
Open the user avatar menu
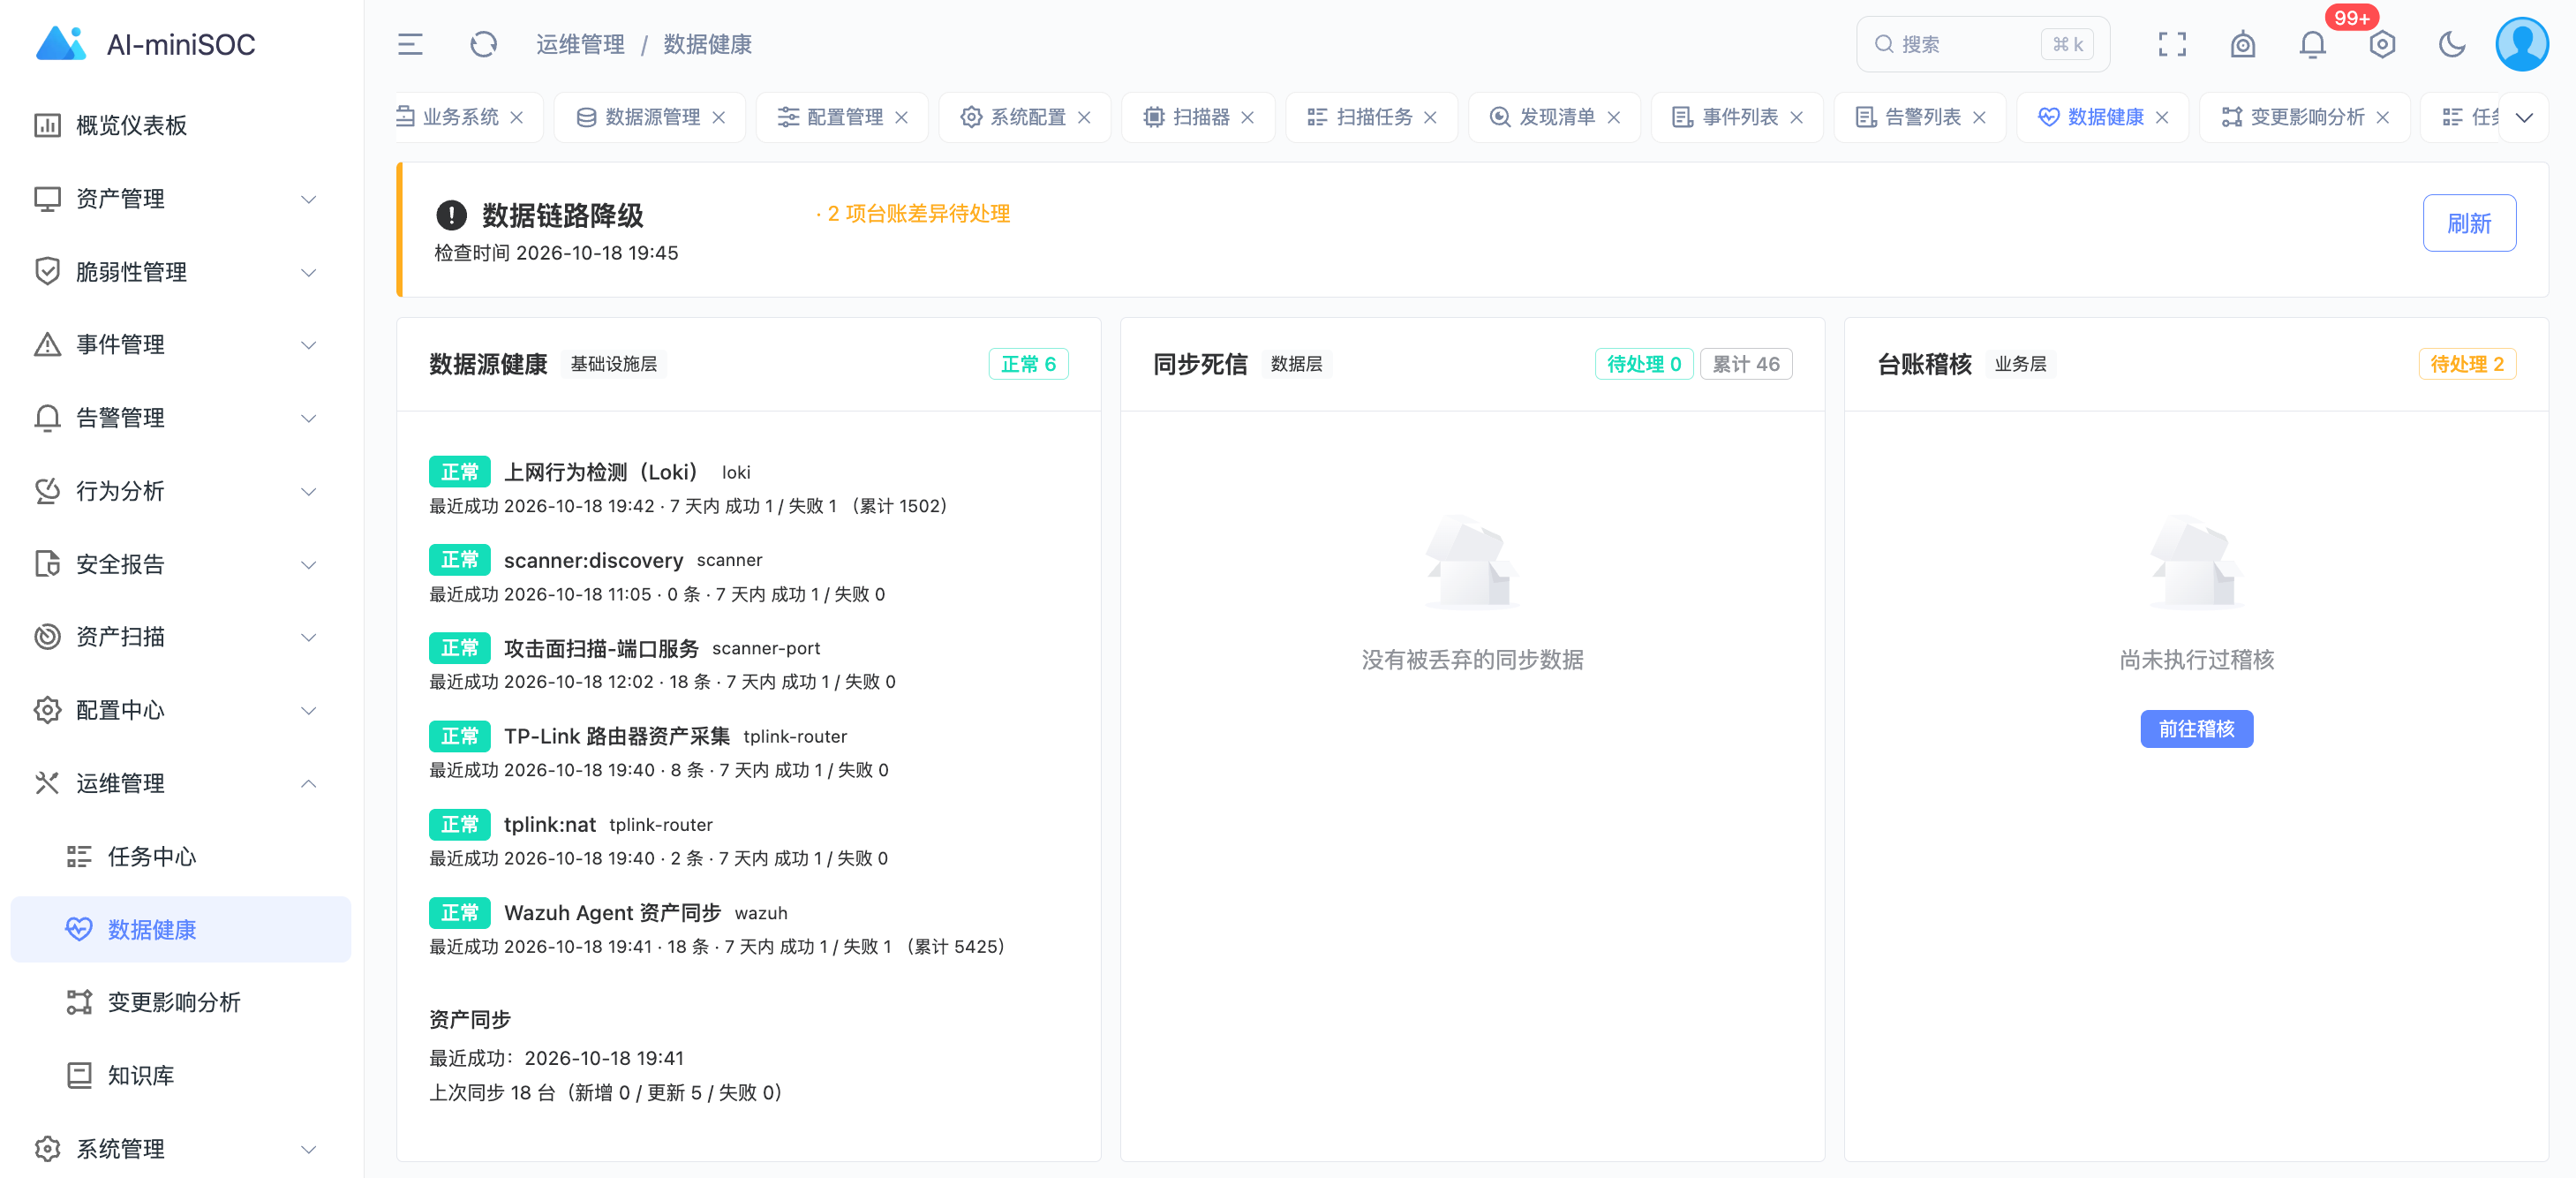[2522, 44]
